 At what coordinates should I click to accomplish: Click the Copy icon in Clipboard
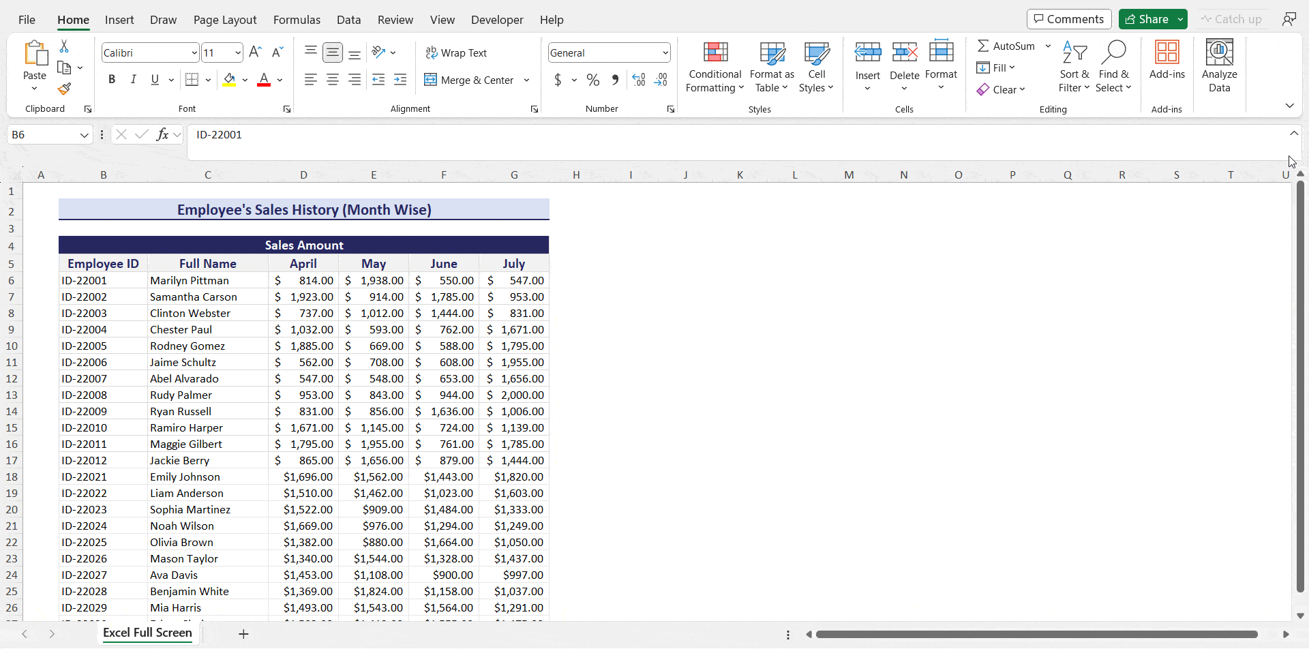coord(64,67)
